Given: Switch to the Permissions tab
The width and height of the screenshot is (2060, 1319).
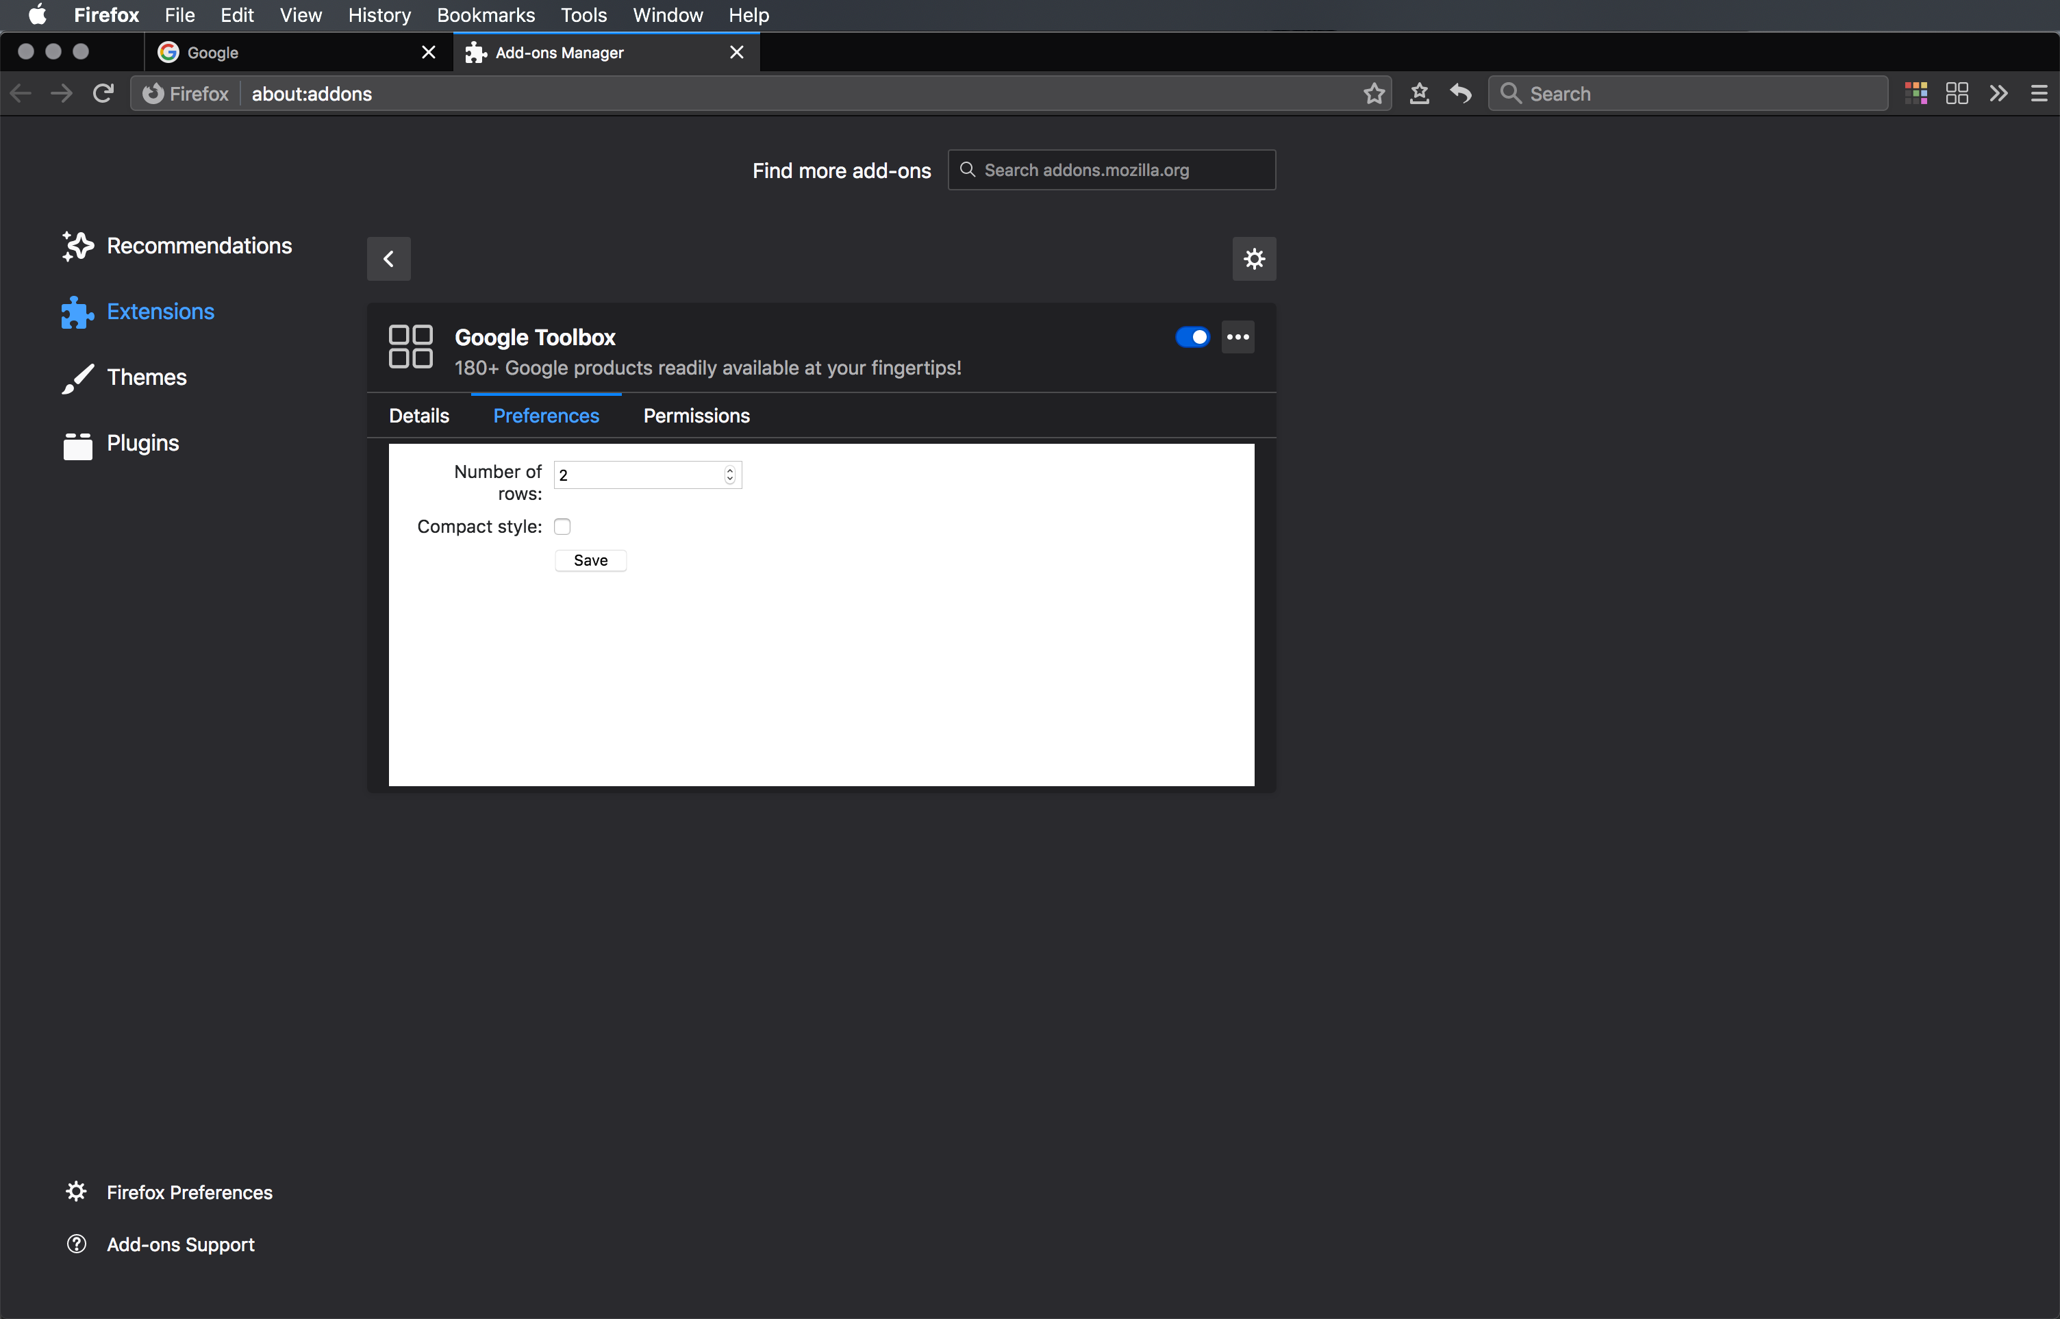Looking at the screenshot, I should [x=696, y=416].
